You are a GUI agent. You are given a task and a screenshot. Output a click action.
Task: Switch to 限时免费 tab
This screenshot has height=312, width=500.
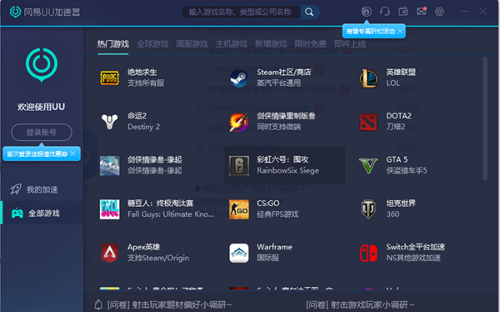coord(310,43)
